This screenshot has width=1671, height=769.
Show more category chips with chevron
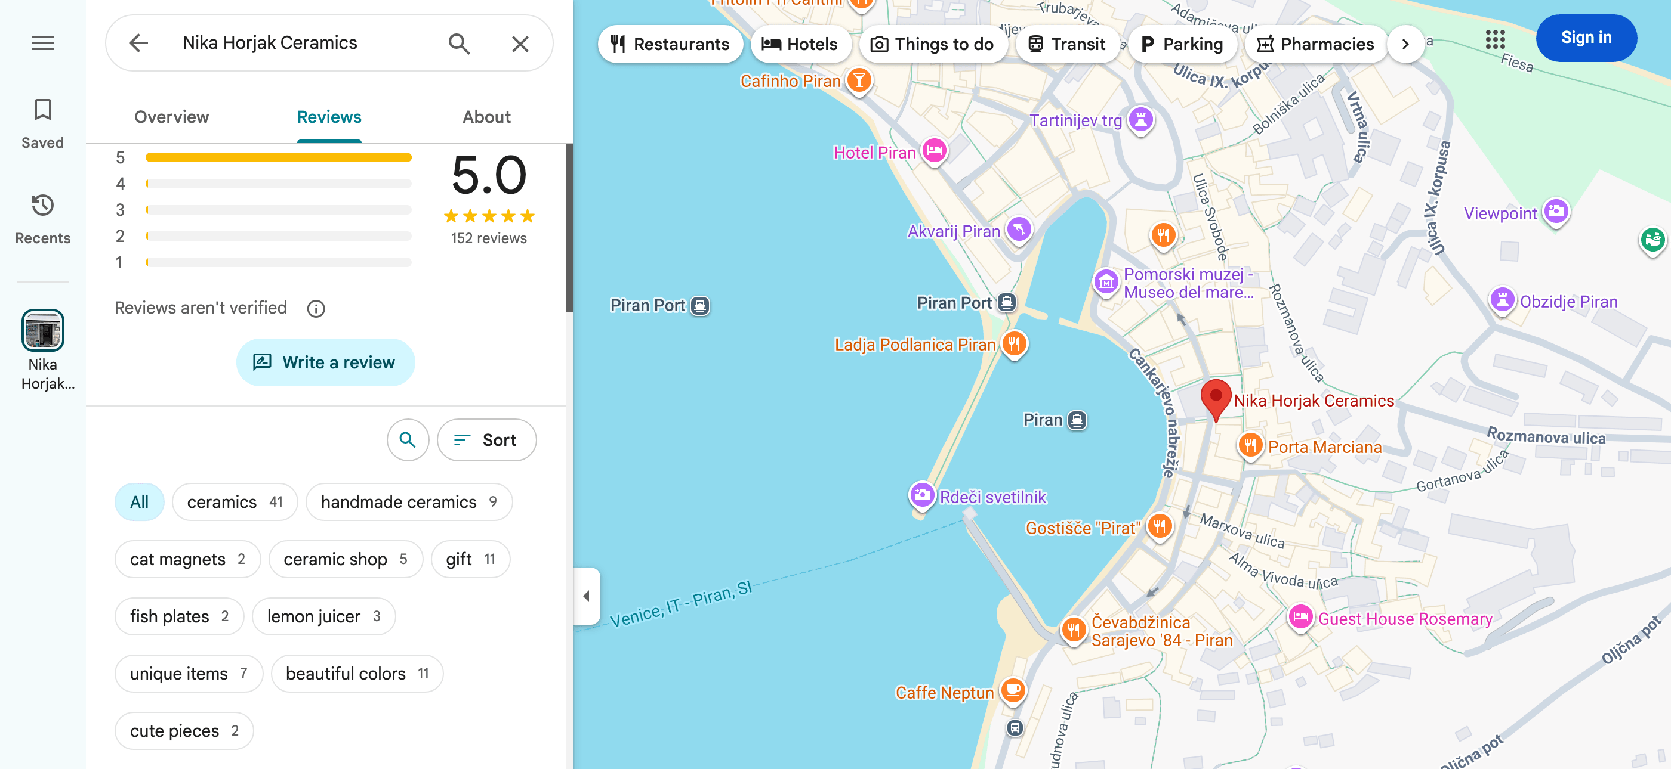pyautogui.click(x=1405, y=44)
